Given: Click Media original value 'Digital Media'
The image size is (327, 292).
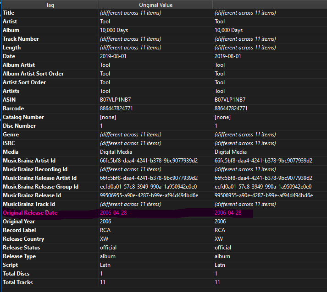Looking at the screenshot, I should (x=116, y=152).
